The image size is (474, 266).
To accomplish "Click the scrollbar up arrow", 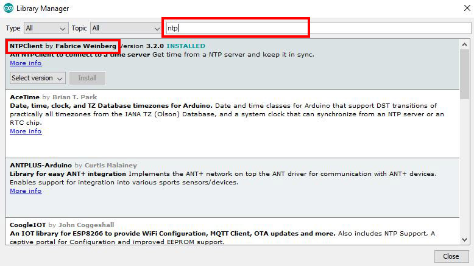I will tap(464, 44).
